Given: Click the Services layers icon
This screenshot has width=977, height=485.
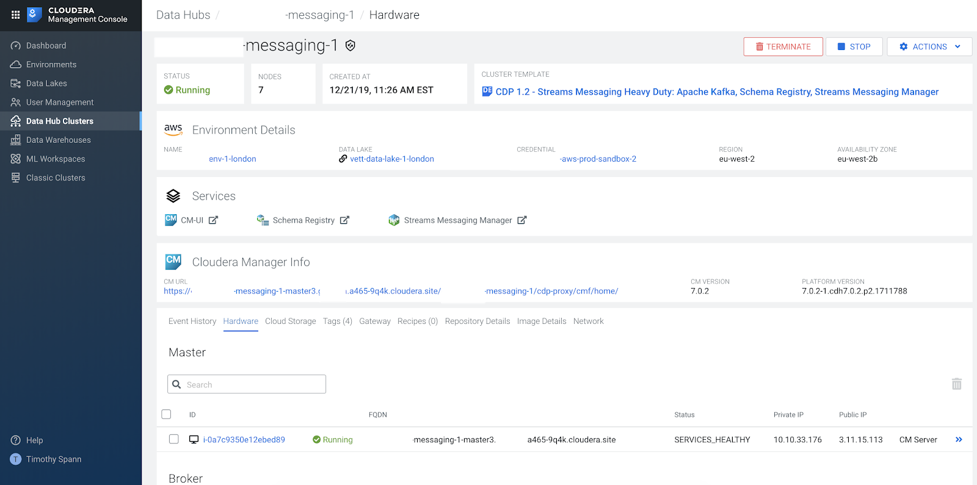Looking at the screenshot, I should point(173,196).
